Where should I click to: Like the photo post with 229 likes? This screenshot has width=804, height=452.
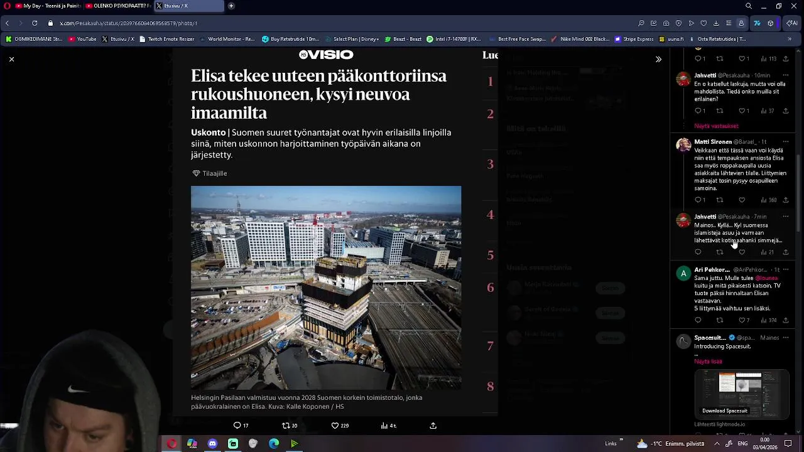click(x=340, y=426)
